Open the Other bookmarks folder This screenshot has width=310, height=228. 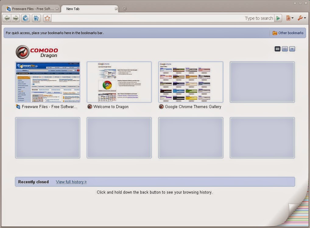(288, 33)
